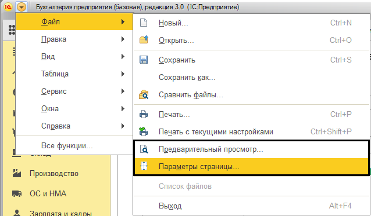Expand the Сервис submenu
Image resolution: width=371 pixels, height=216 pixels.
(74, 91)
